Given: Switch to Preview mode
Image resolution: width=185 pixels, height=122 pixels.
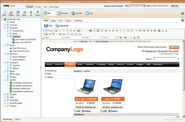Looking at the screenshot, I should pos(62,13).
